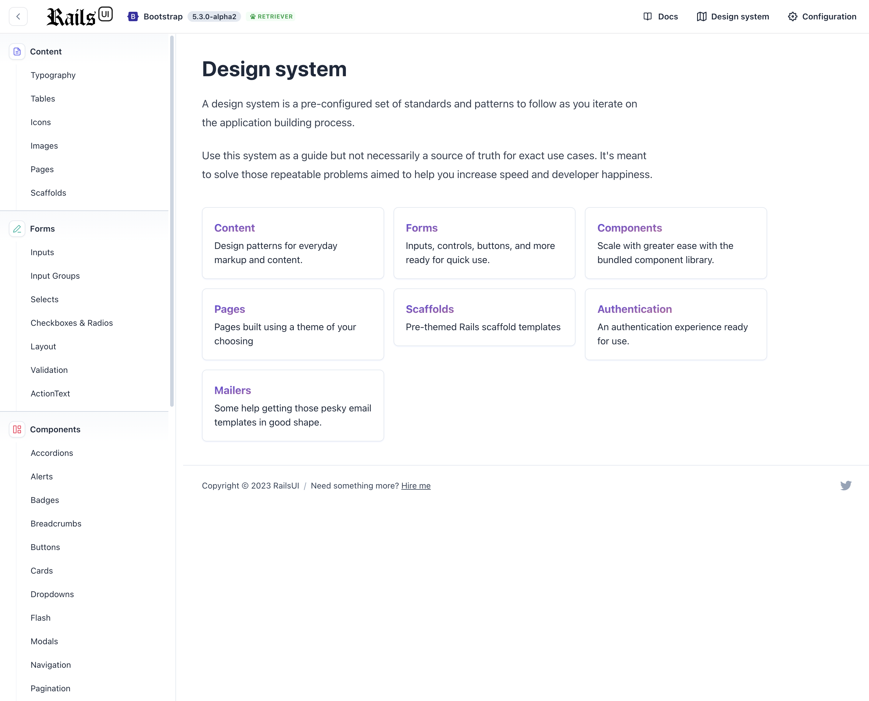Click the Forms sidebar icon
The width and height of the screenshot is (869, 701).
[16, 228]
